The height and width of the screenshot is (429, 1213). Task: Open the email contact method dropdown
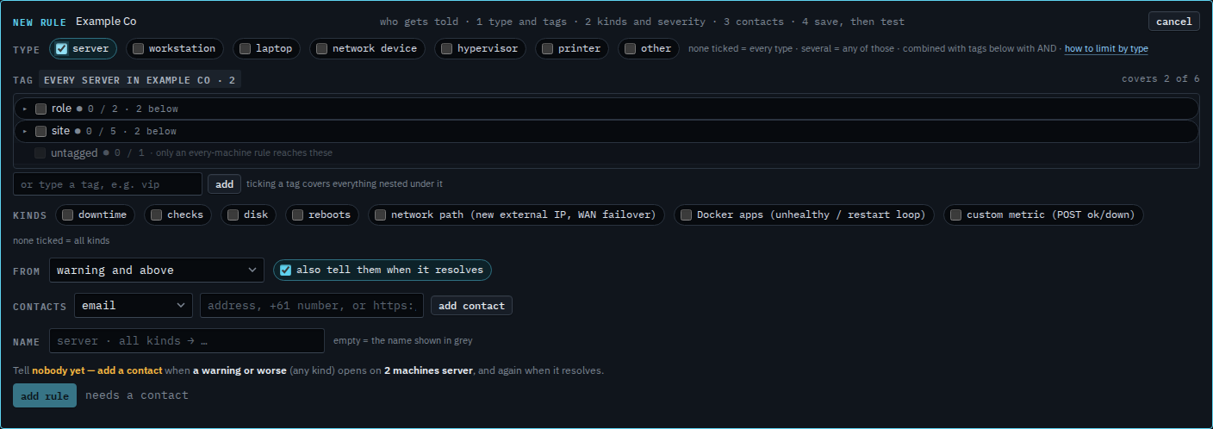click(x=134, y=306)
